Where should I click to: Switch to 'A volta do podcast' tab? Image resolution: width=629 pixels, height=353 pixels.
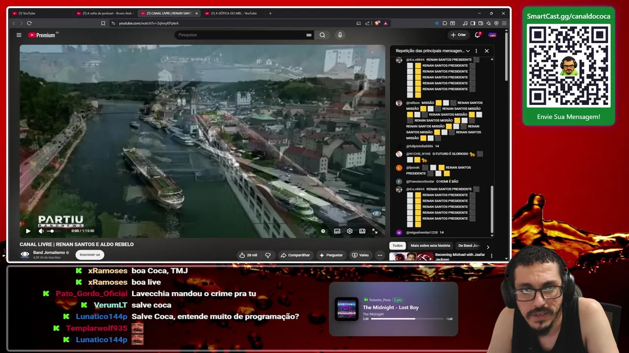pos(105,13)
